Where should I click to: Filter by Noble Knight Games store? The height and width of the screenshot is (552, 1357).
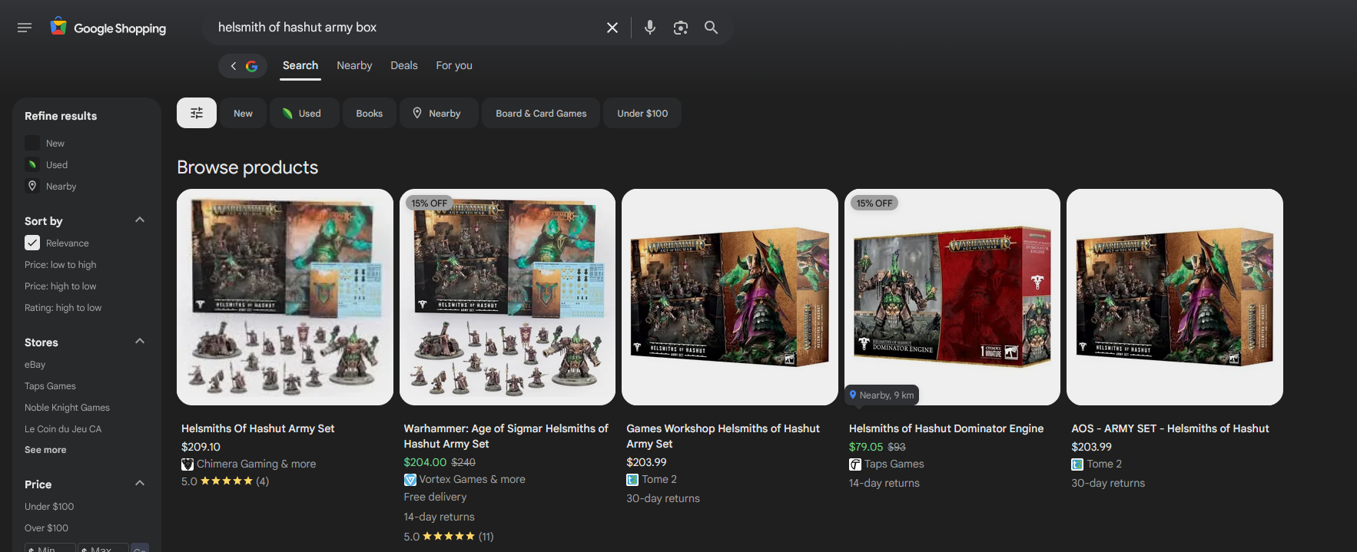[67, 407]
